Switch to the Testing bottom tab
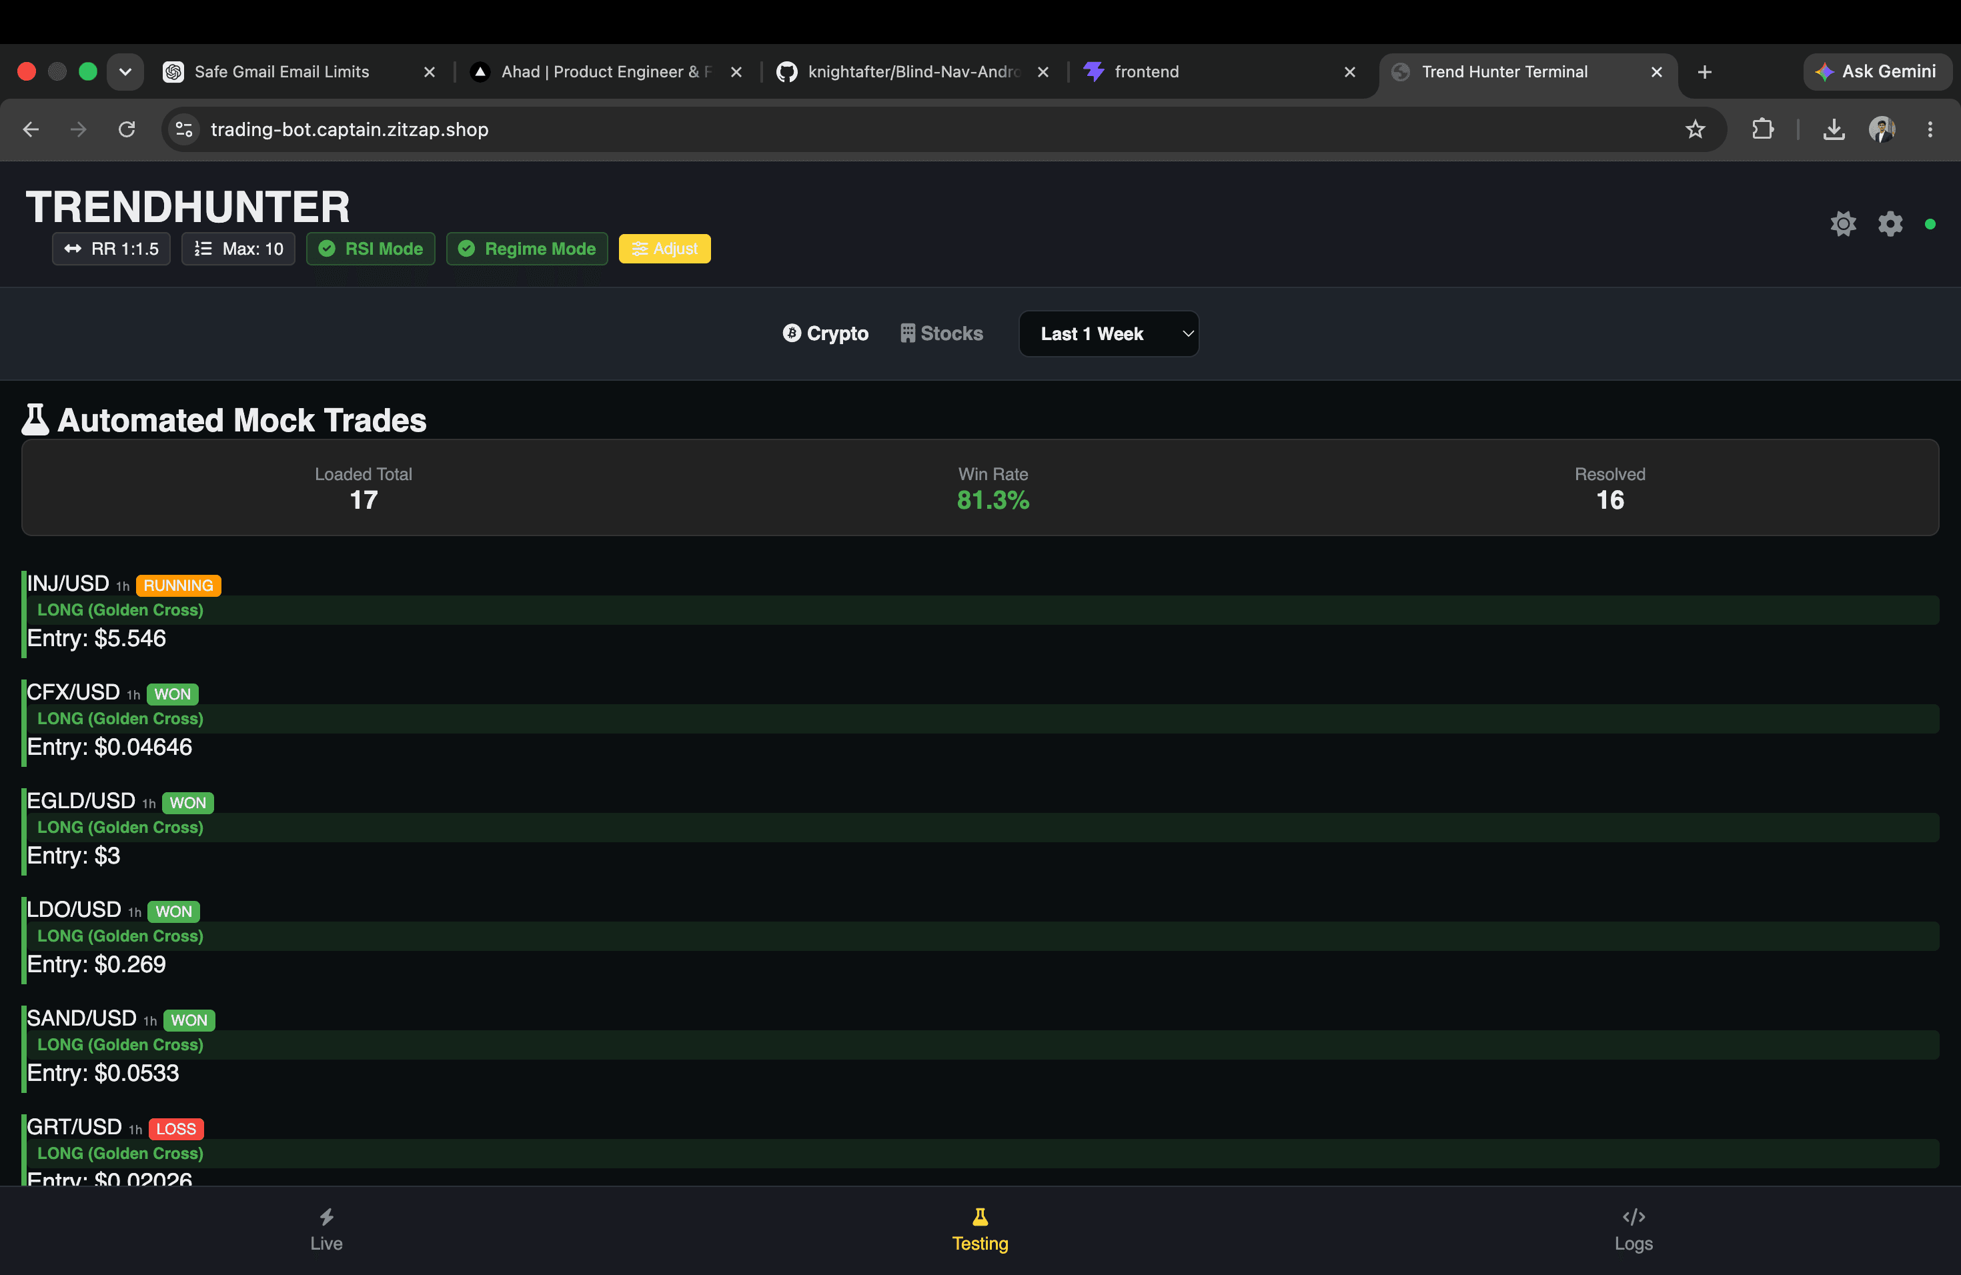Viewport: 1961px width, 1275px height. [981, 1230]
